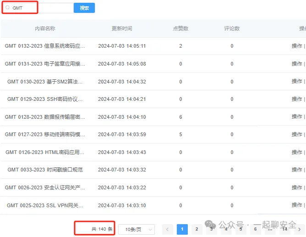The height and width of the screenshot is (237, 306).
Task: Click the next page arrow
Action: click(299, 229)
